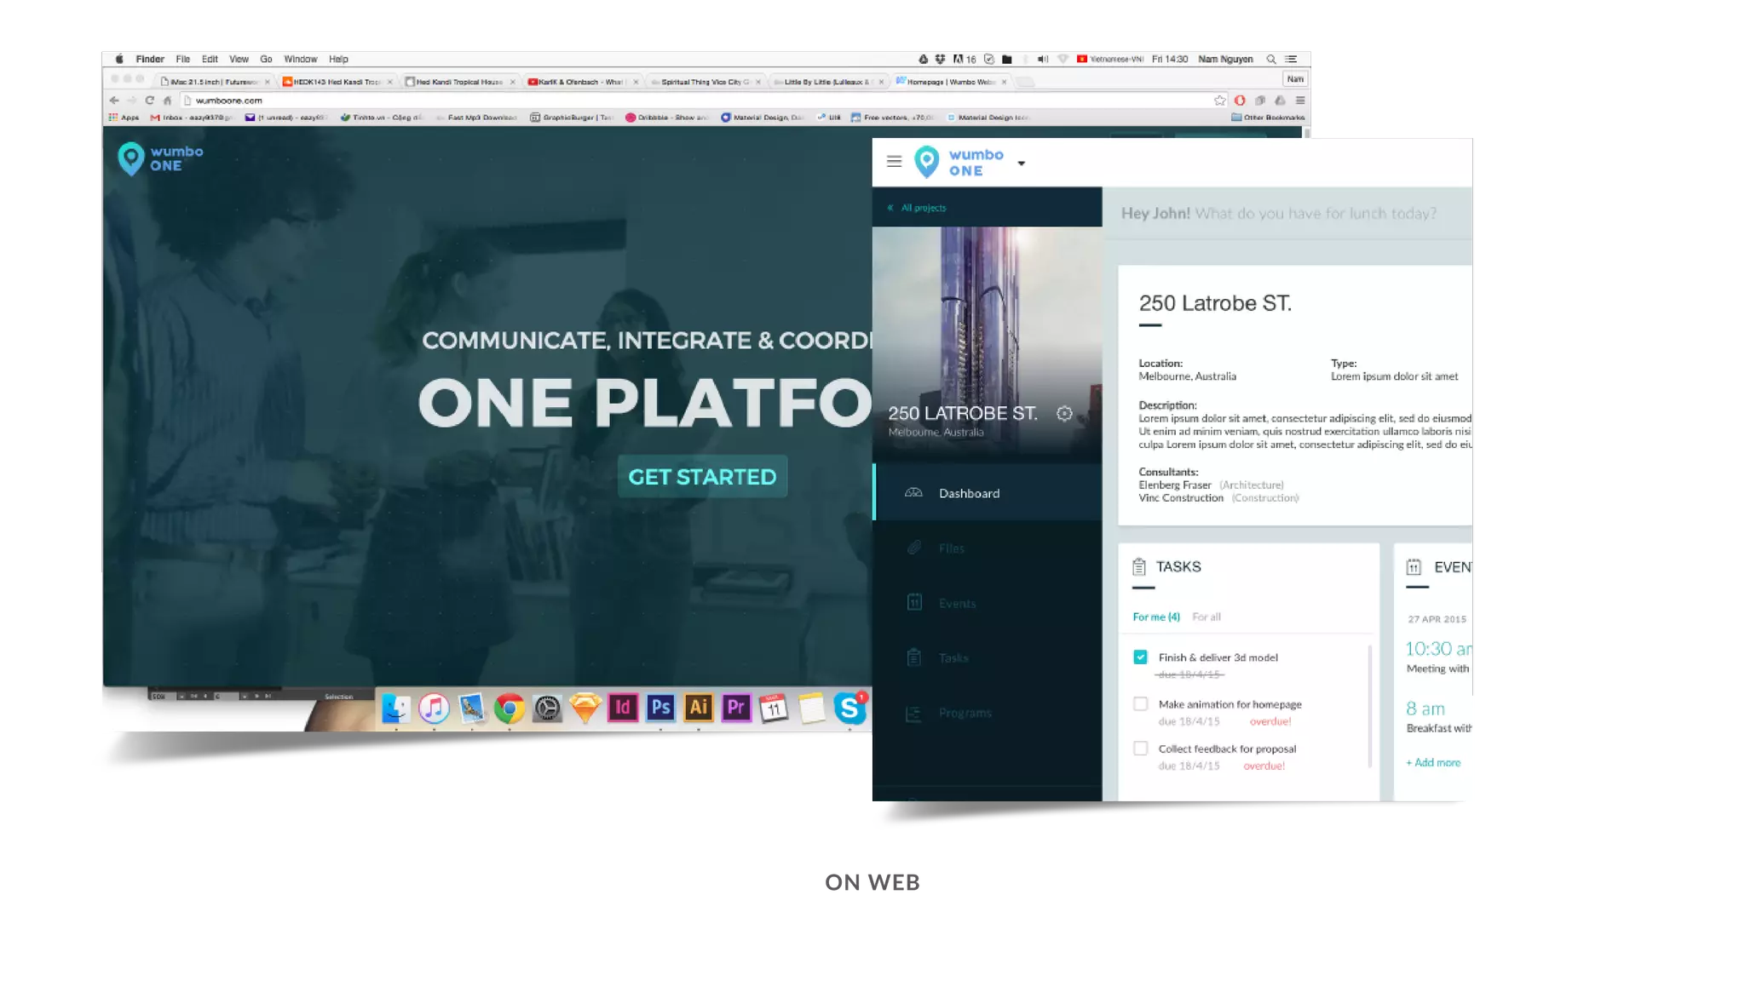
Task: Open Events via calendar sidebar icon
Action: click(x=914, y=603)
